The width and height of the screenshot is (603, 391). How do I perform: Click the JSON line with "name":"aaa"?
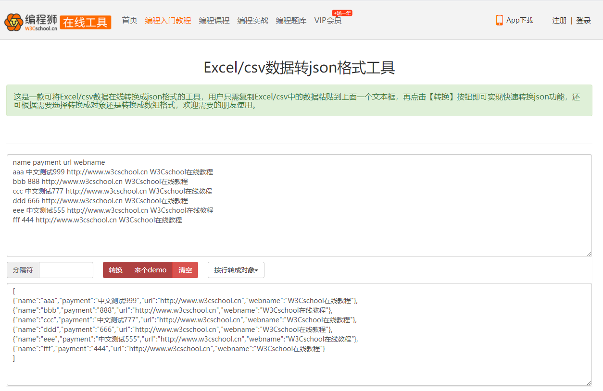coord(186,301)
